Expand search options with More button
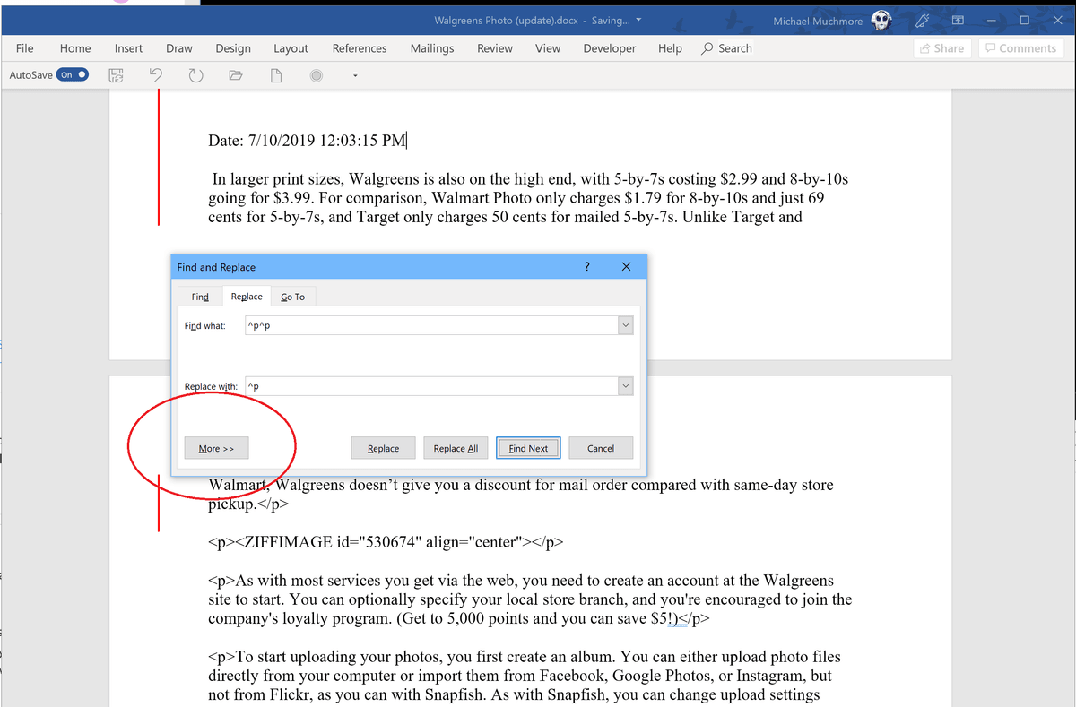This screenshot has height=707, width=1076. click(216, 447)
